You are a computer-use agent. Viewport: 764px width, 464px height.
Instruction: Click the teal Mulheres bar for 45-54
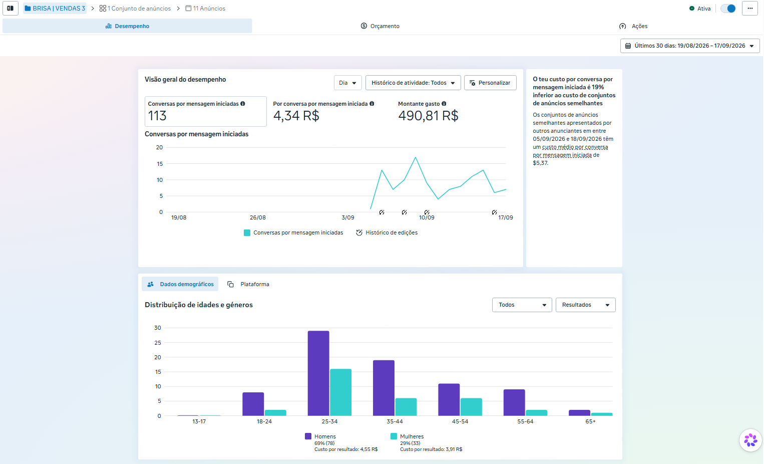(x=471, y=407)
